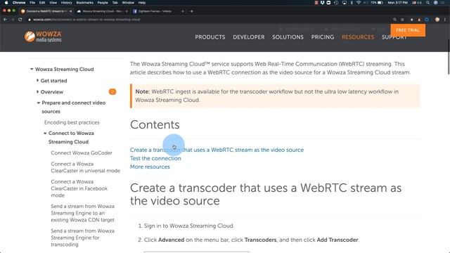Click the U.S. input source flag

tap(417, 3)
